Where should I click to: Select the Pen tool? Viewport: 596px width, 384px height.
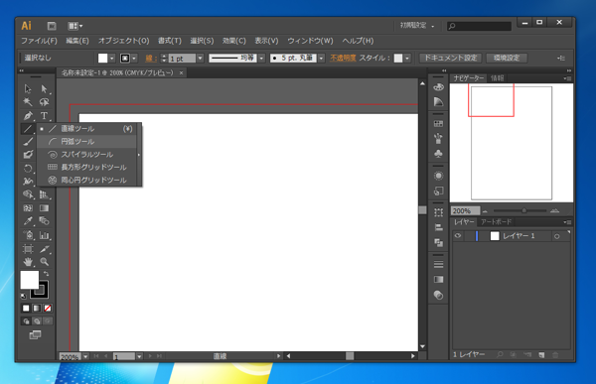click(28, 115)
